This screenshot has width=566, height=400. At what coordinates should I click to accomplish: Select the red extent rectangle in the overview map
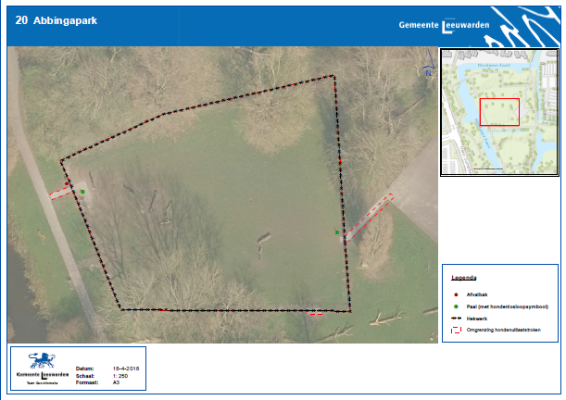(499, 111)
